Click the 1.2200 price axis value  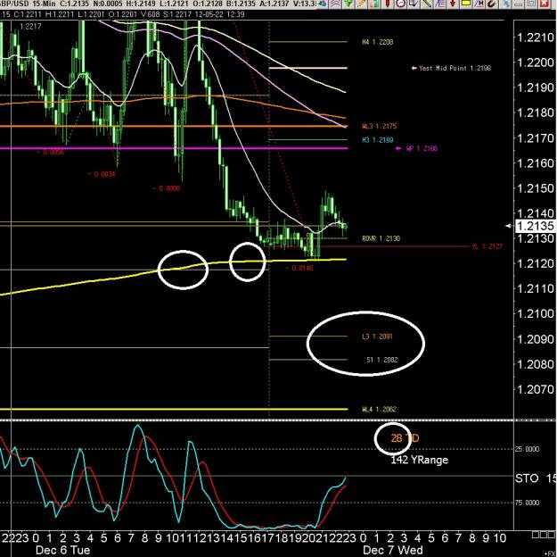pos(536,62)
